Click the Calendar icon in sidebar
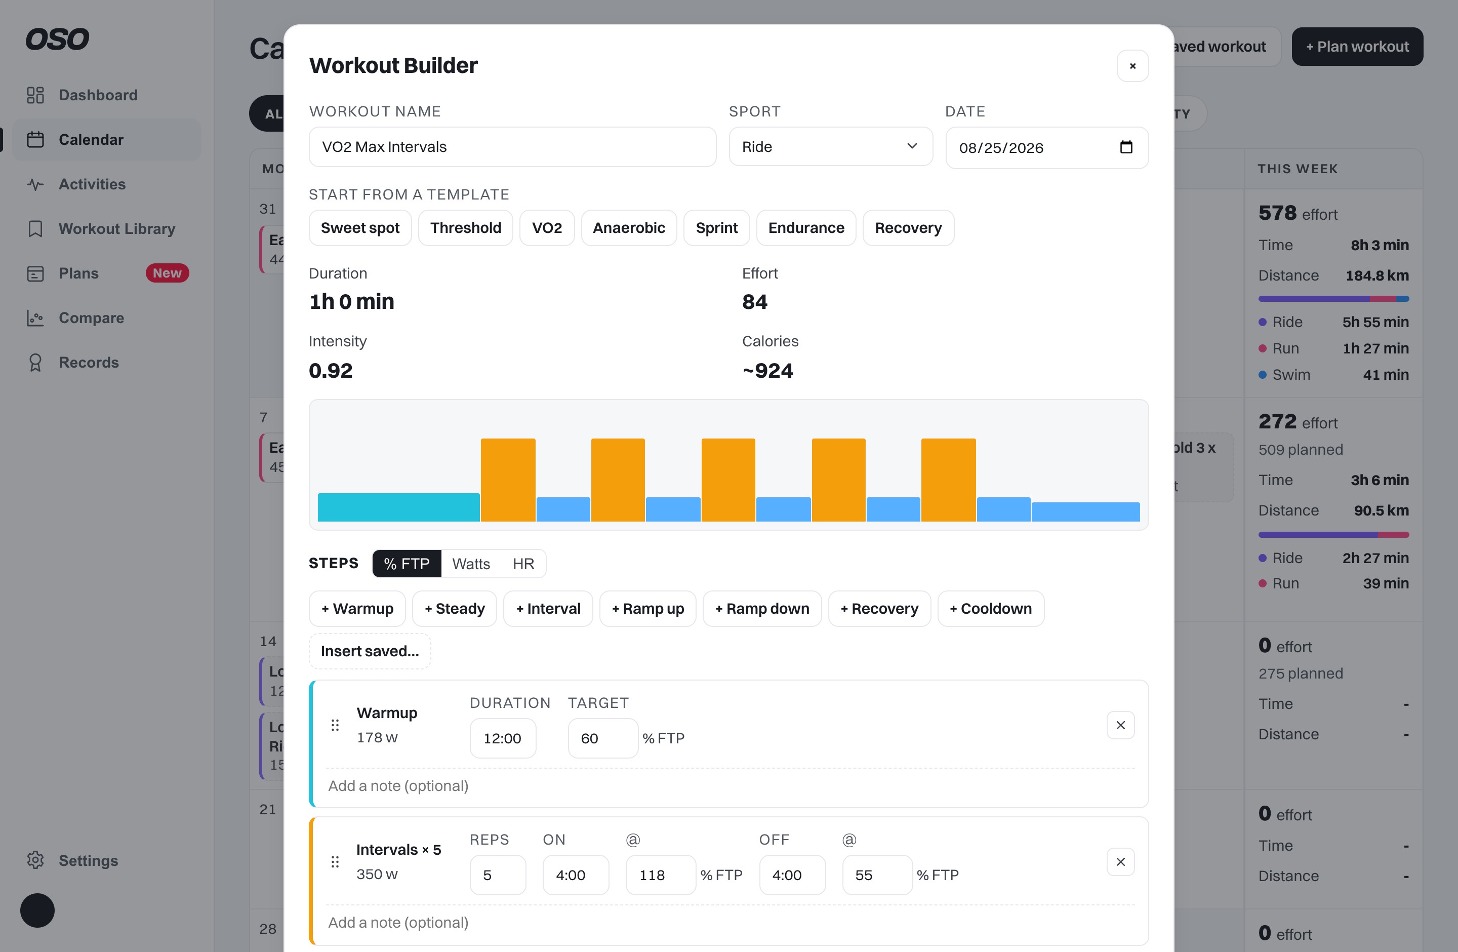Viewport: 1458px width, 952px height. [x=35, y=140]
